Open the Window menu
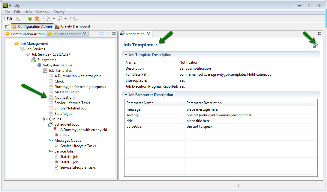The height and width of the screenshot is (192, 327). [42, 12]
